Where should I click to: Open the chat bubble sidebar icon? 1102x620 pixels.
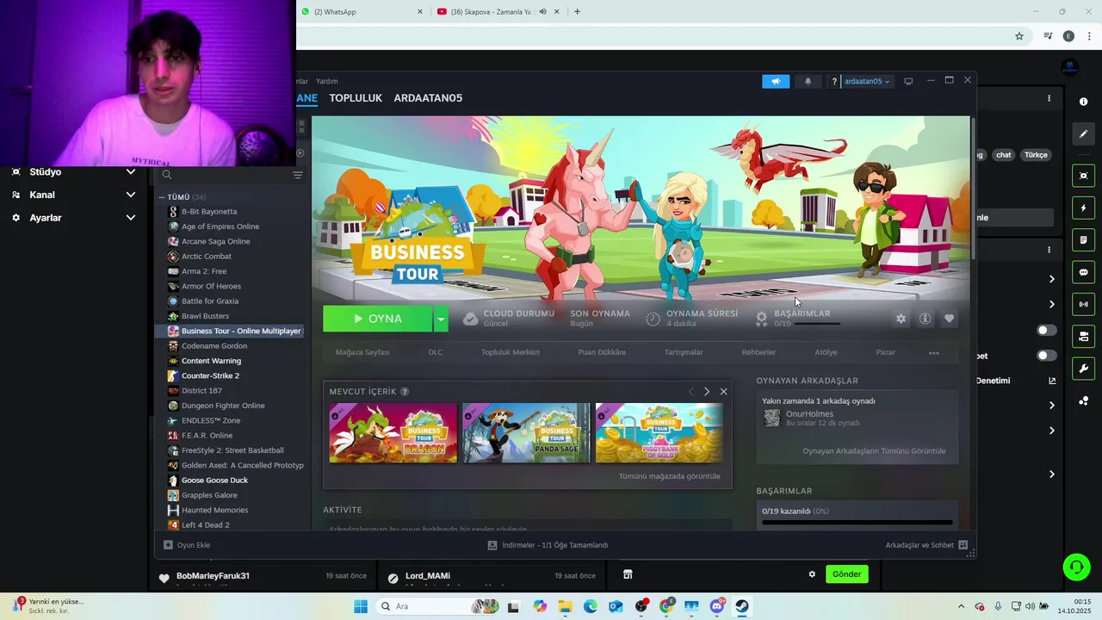[1083, 272]
